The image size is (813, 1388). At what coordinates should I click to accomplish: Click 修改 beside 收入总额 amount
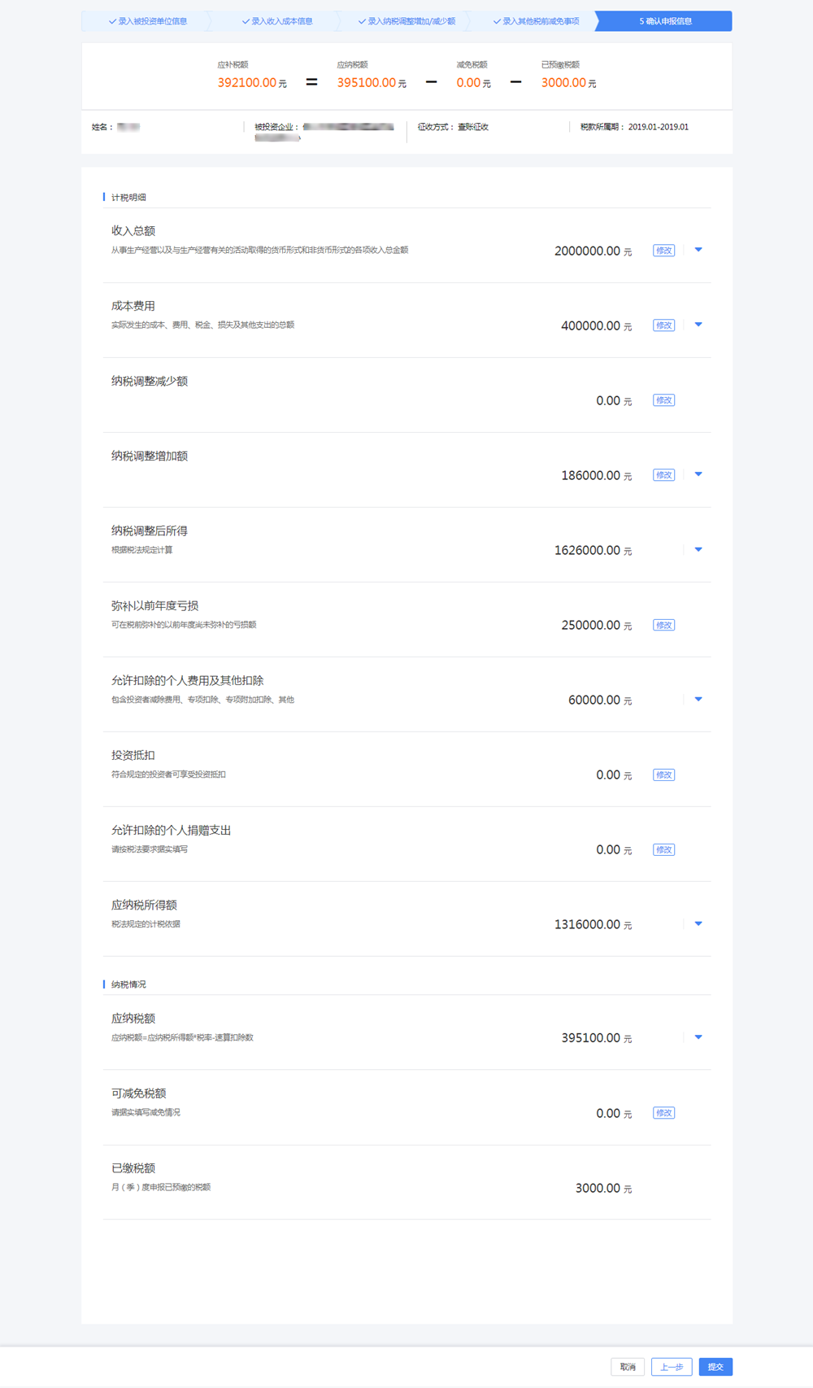click(664, 251)
